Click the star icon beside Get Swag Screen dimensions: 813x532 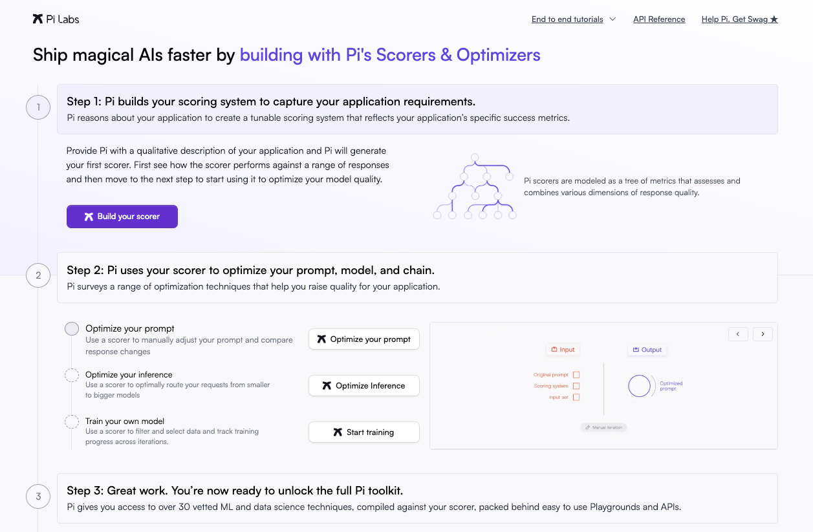click(774, 19)
